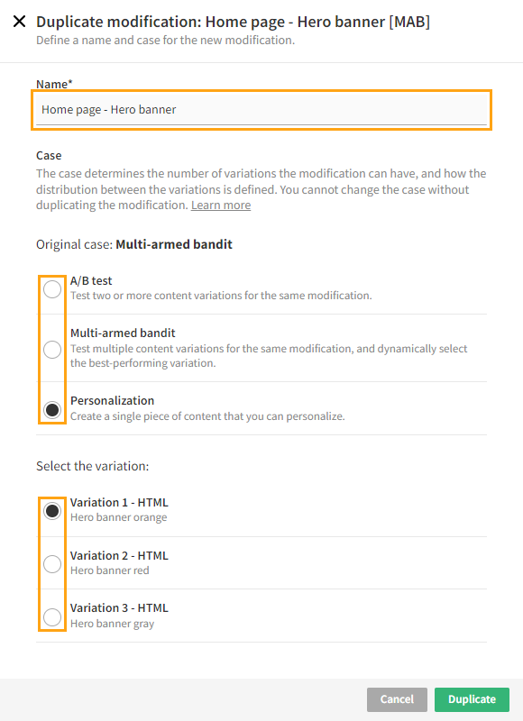Click the Hero banner orange description
The width and height of the screenshot is (523, 721).
pos(122,518)
